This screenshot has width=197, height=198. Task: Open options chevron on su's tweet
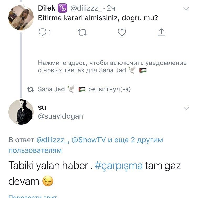186,108
